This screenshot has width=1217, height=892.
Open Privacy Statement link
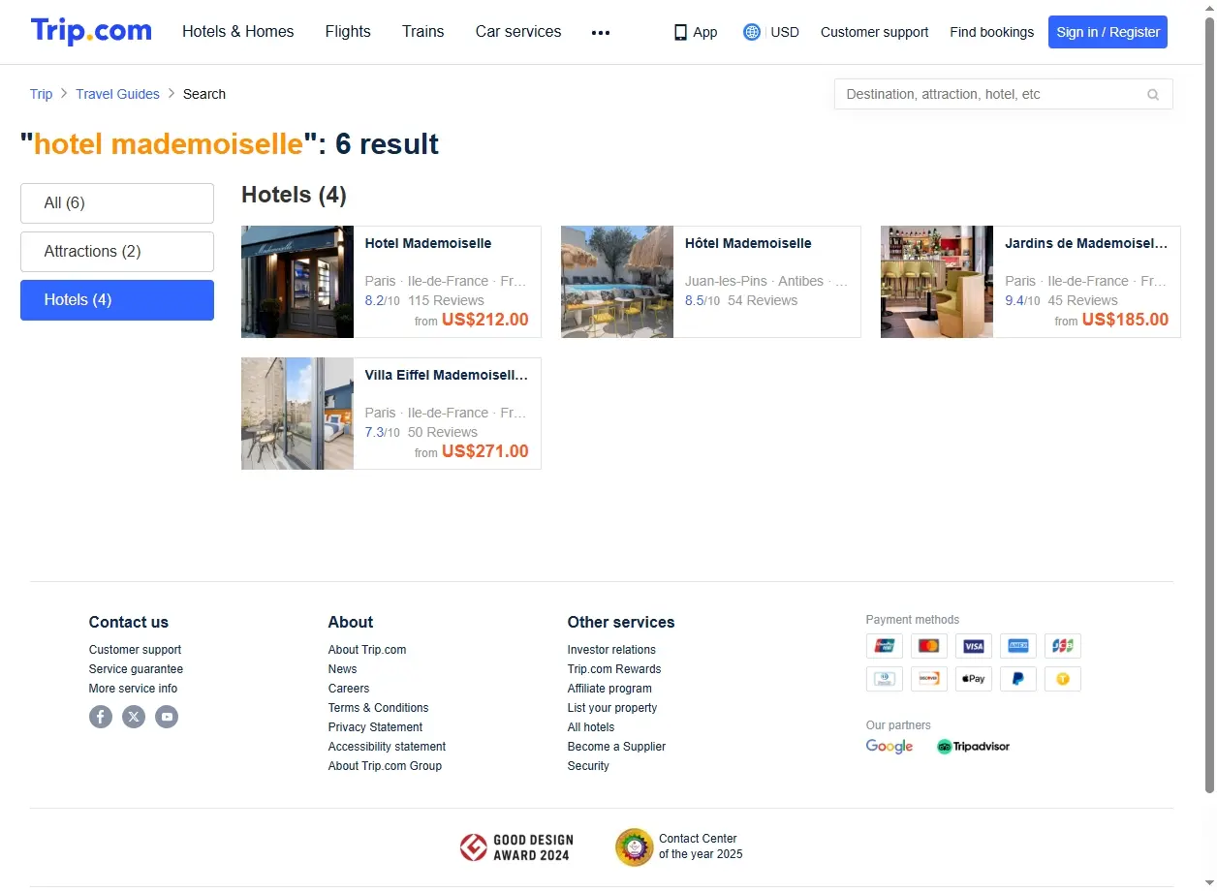click(x=375, y=727)
